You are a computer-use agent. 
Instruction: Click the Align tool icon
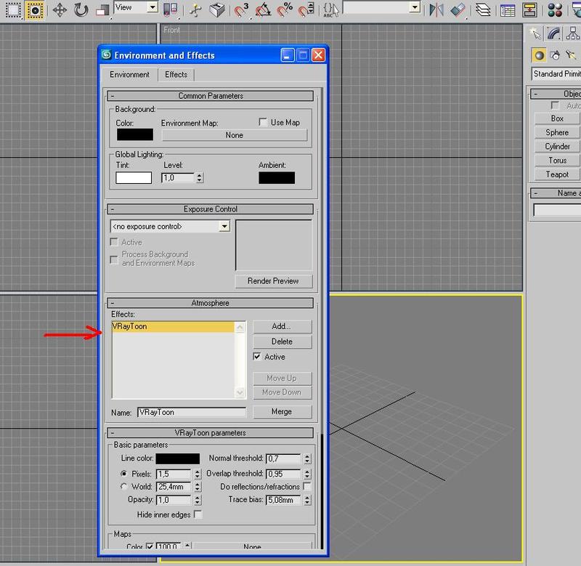click(458, 10)
